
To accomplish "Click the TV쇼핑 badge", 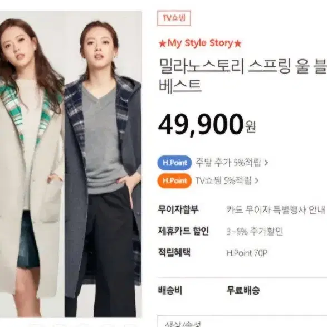I will point(174,18).
